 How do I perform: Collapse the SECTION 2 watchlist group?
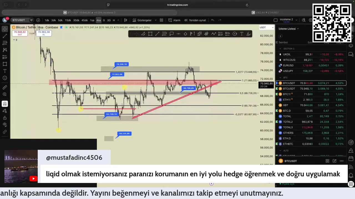click(280, 49)
